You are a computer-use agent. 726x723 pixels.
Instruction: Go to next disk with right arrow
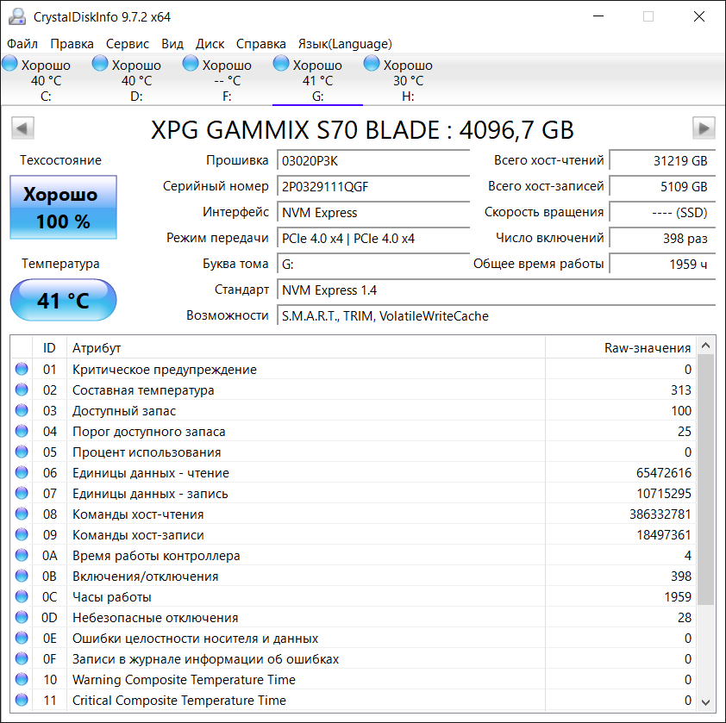tap(704, 128)
